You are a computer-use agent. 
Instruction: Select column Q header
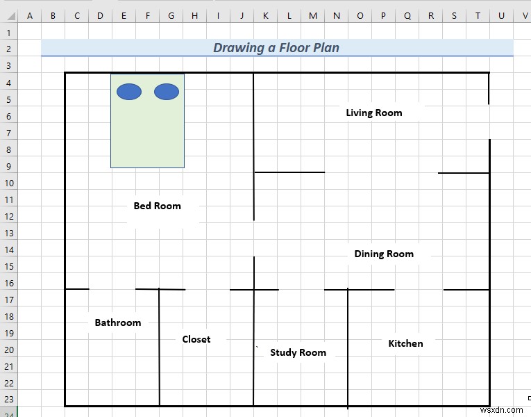[x=407, y=15]
